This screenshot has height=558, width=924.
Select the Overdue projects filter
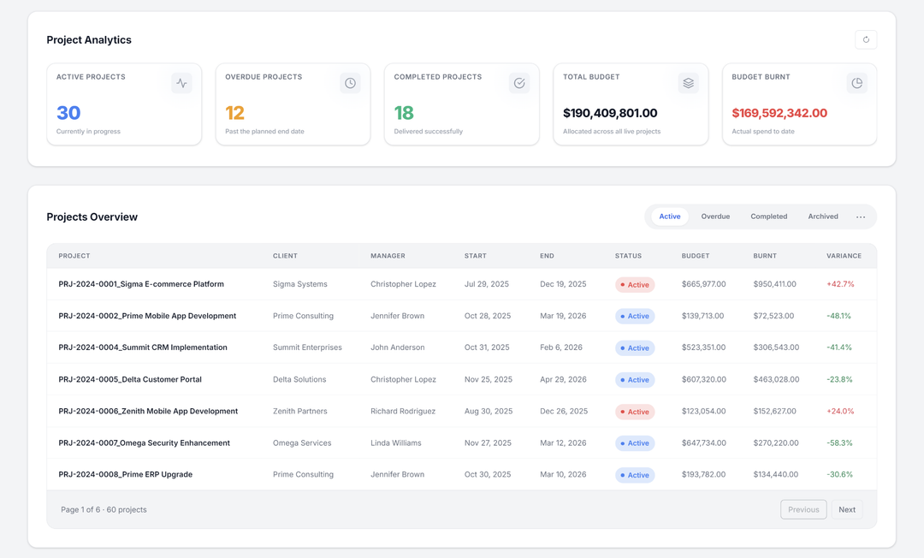(715, 217)
